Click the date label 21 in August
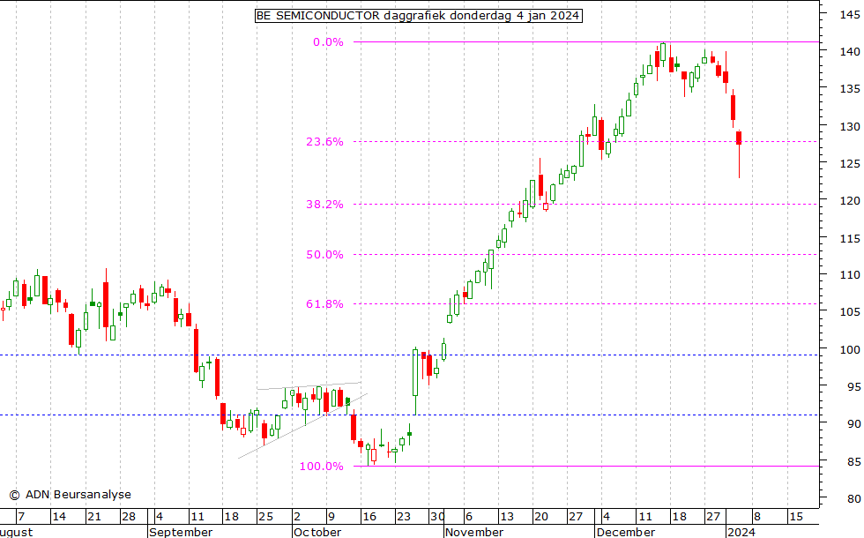The height and width of the screenshot is (538, 864). (x=94, y=517)
